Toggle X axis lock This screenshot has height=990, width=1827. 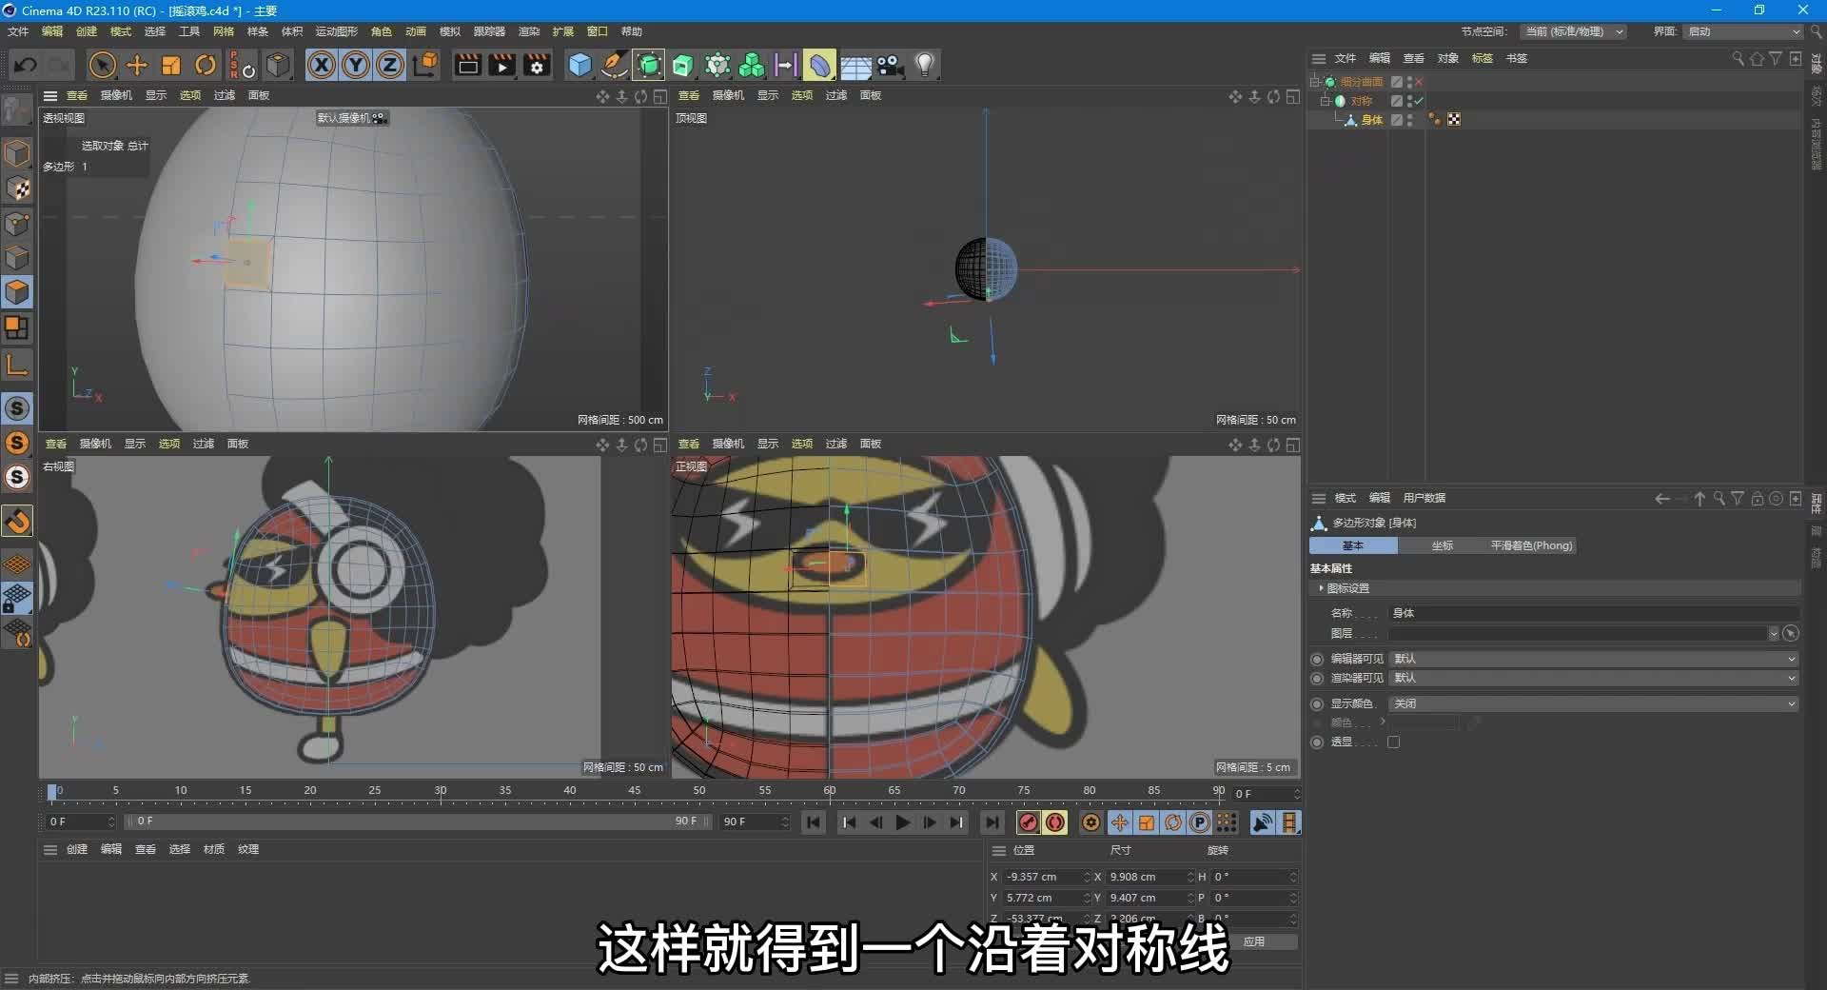pyautogui.click(x=322, y=65)
